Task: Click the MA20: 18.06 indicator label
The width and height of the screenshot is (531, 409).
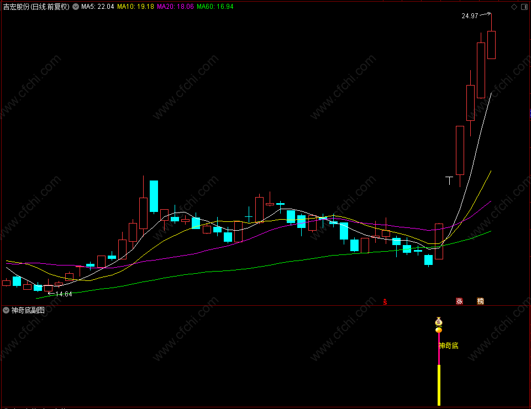Action: click(x=175, y=7)
